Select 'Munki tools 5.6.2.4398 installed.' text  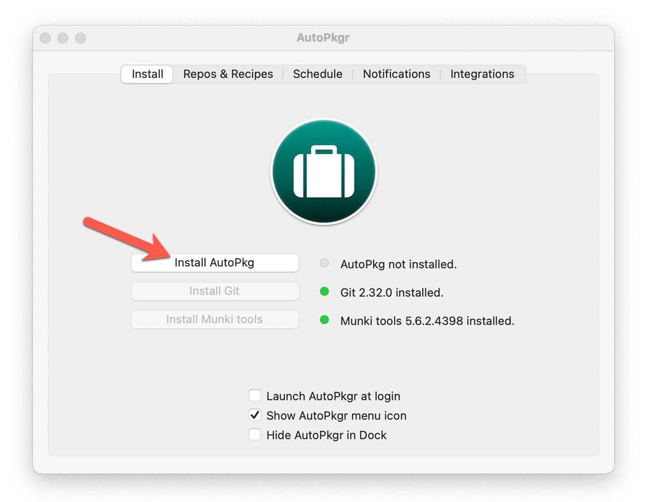(427, 321)
